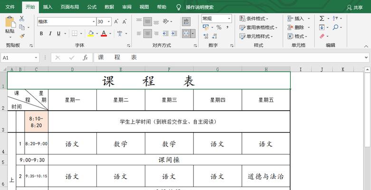Toggle Italic formatting
The width and height of the screenshot is (371, 190).
[x=50, y=34]
